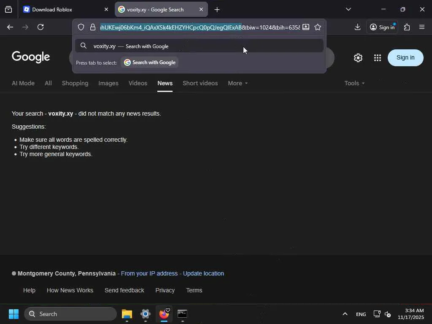The height and width of the screenshot is (324, 432).
Task: Select the News tab
Action: (165, 83)
